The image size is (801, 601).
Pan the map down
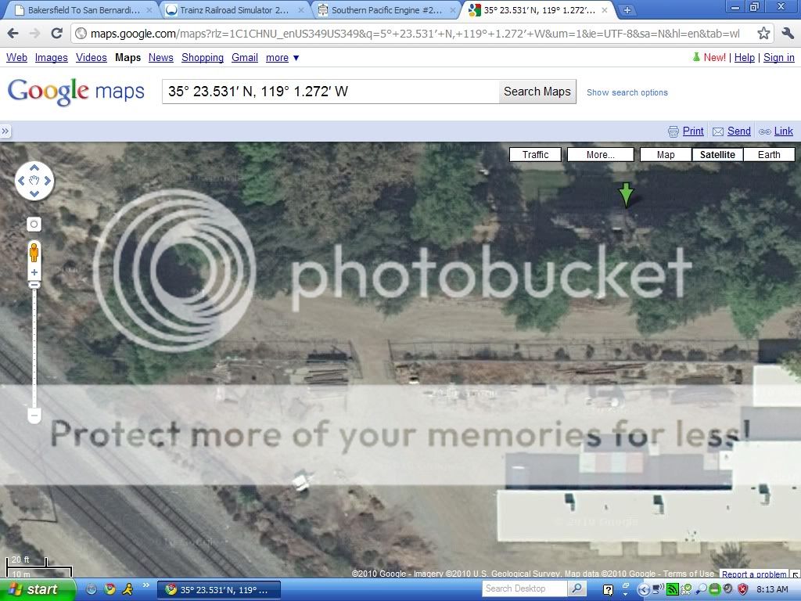pyautogui.click(x=34, y=194)
